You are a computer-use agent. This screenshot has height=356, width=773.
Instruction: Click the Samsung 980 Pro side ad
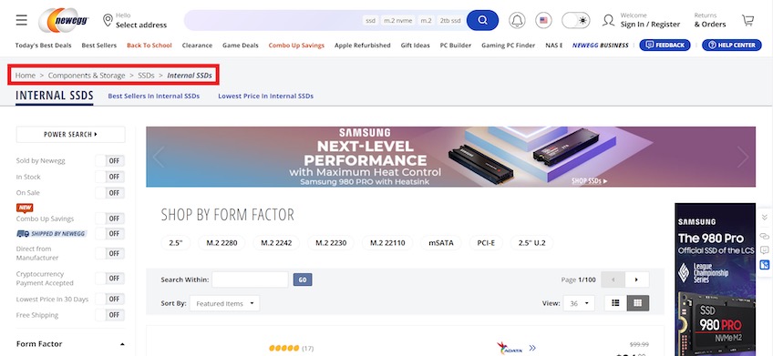(716, 280)
